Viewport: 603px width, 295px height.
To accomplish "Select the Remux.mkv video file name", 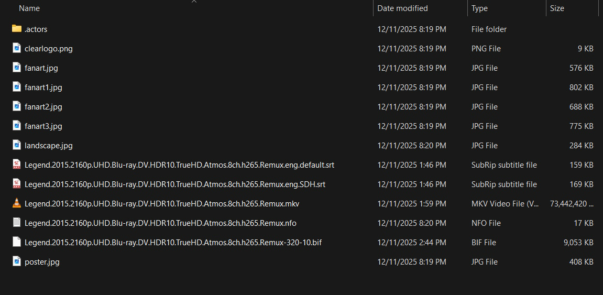I will (161, 204).
